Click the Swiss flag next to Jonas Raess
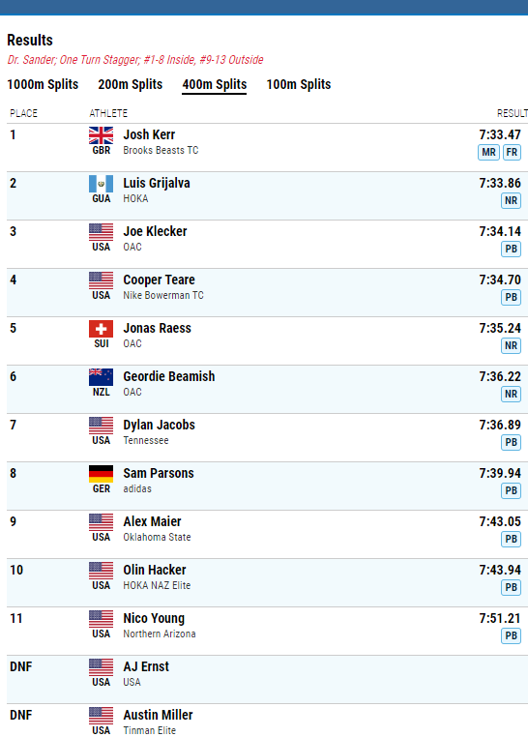This screenshot has height=737, width=528. tap(101, 329)
